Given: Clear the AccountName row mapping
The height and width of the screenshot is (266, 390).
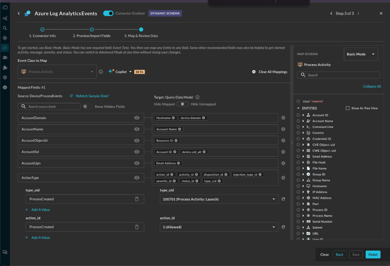Looking at the screenshot, I should point(283,129).
